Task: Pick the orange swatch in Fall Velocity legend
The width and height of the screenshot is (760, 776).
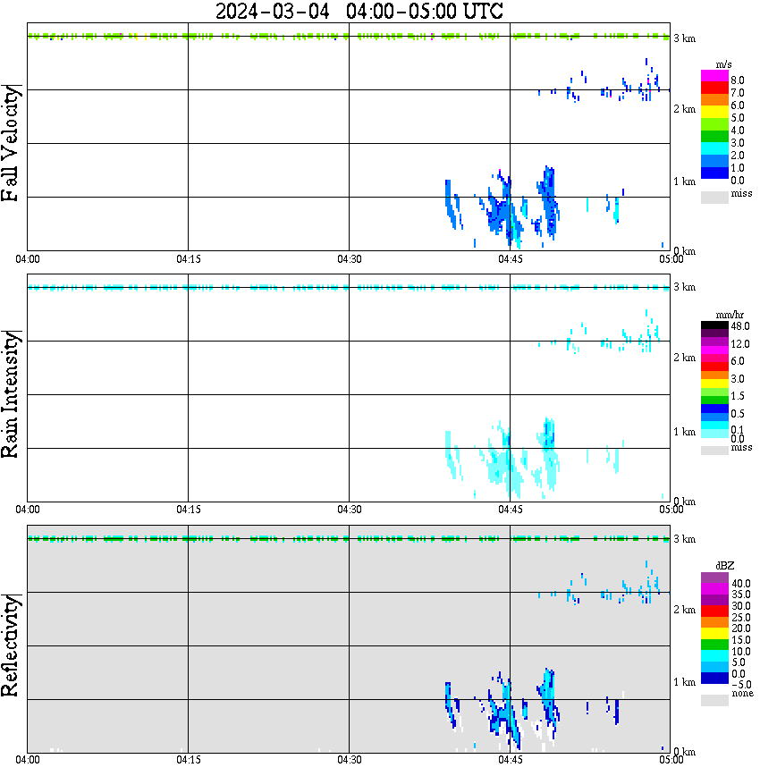Action: pos(714,100)
